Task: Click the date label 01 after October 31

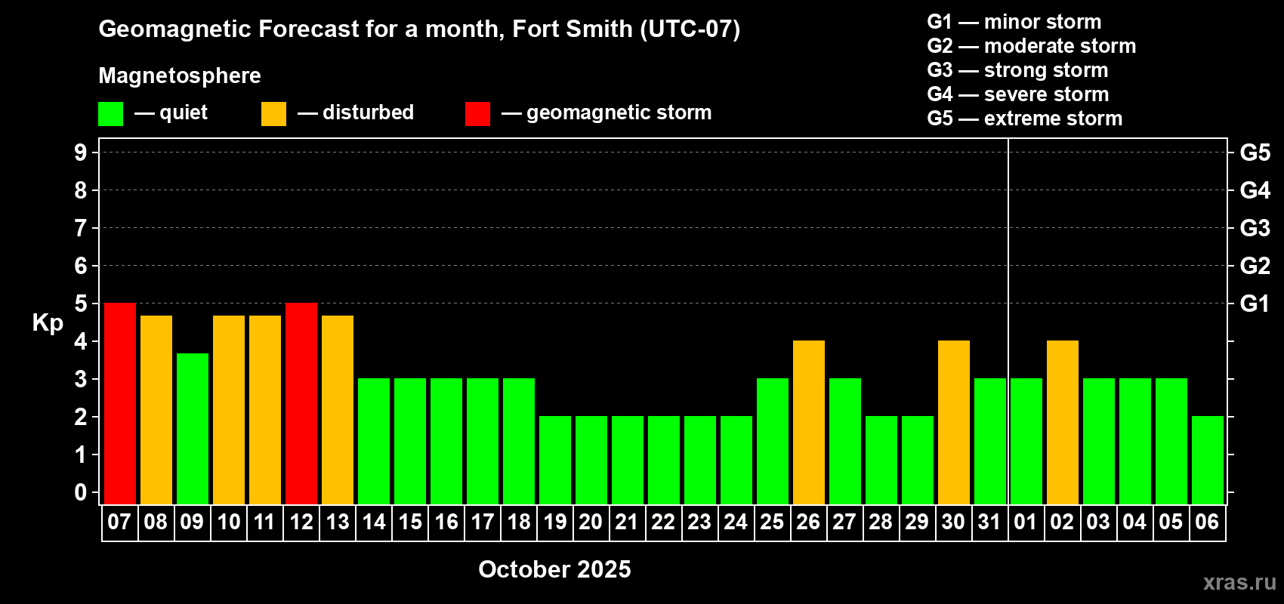Action: point(1026,522)
